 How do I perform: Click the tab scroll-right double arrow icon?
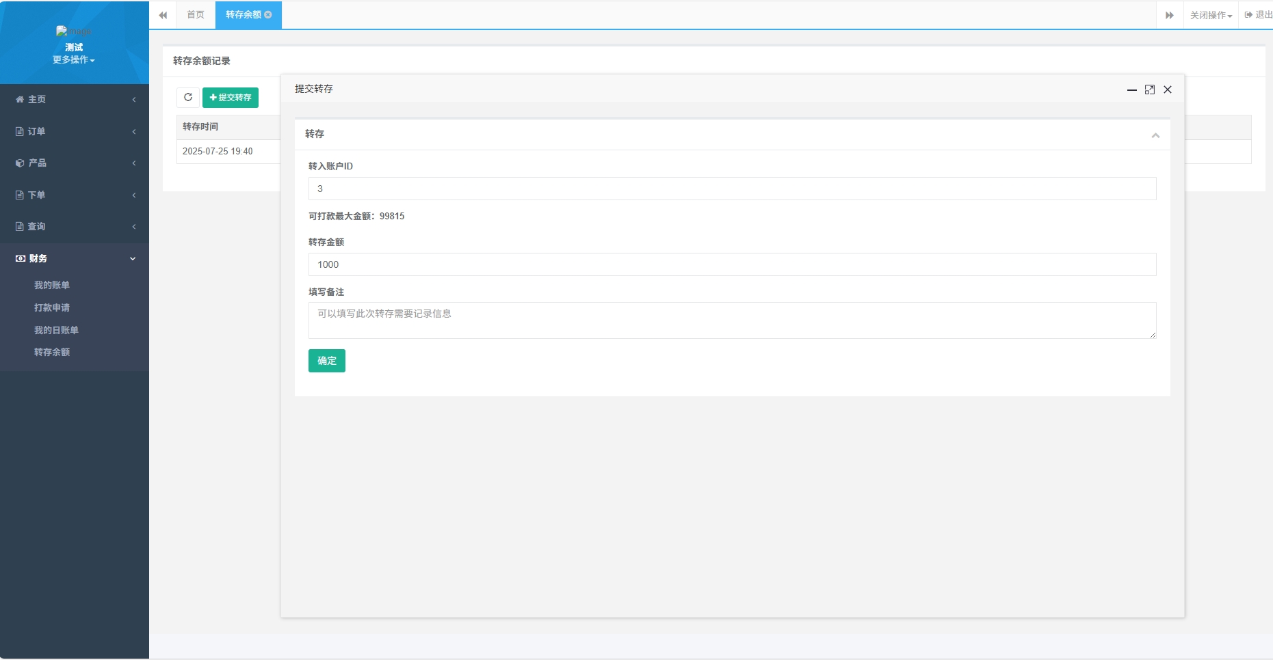tap(1170, 15)
